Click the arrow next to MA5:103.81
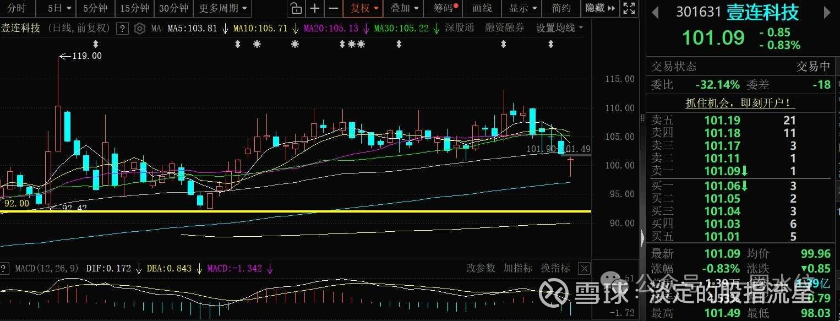The width and height of the screenshot is (840, 321). pyautogui.click(x=225, y=28)
